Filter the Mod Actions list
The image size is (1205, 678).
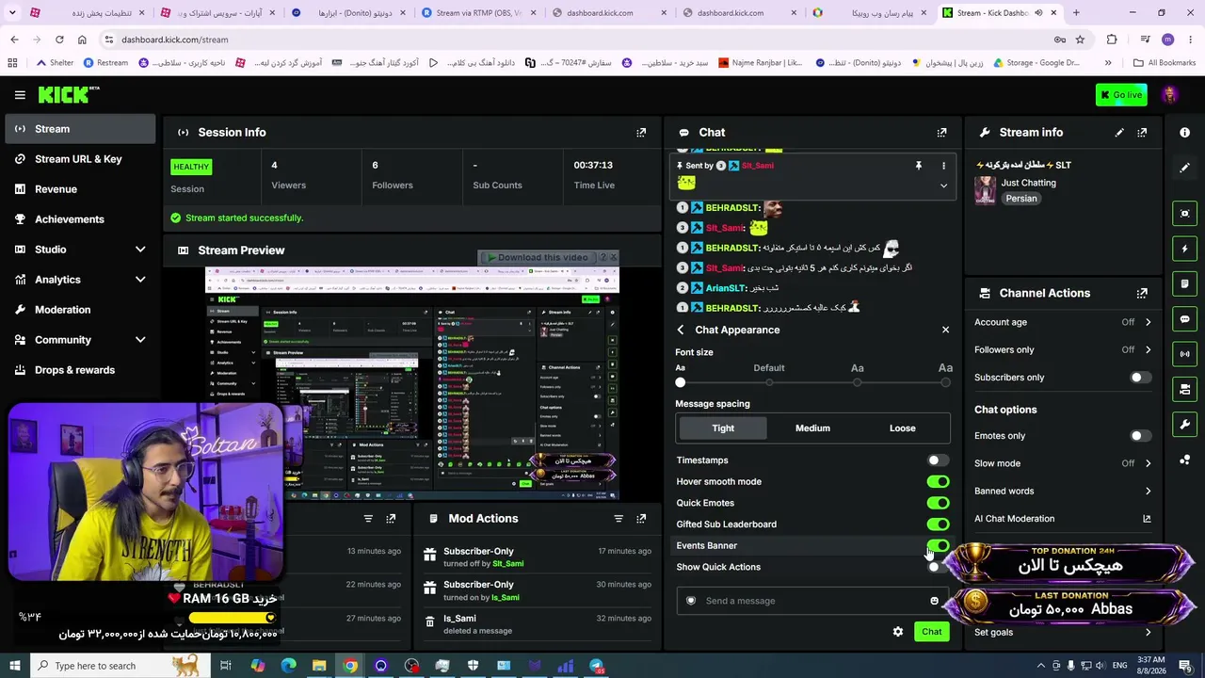point(619,519)
